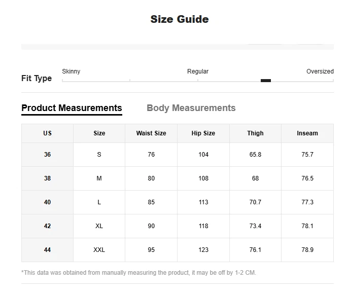Click the Regular fit label

198,71
